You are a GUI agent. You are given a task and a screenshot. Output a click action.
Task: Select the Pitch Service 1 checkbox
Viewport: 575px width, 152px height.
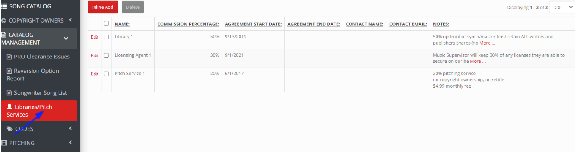[106, 74]
